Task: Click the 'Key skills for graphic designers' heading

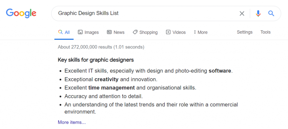Action: click(96, 60)
